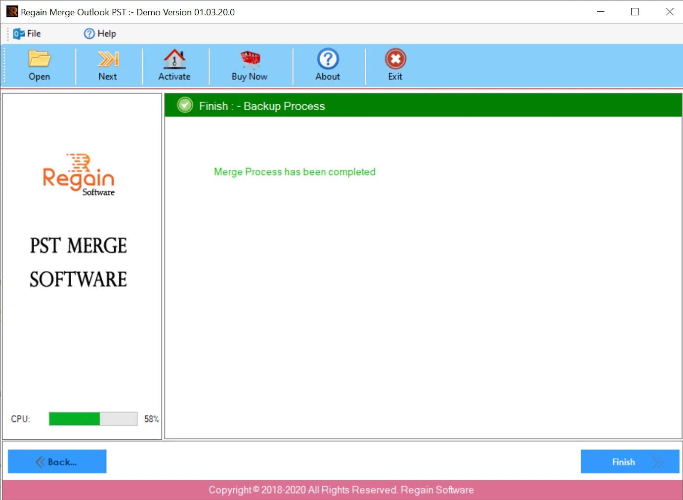This screenshot has width=683, height=500.
Task: Click the 'CPU:' label
Action: (x=21, y=419)
